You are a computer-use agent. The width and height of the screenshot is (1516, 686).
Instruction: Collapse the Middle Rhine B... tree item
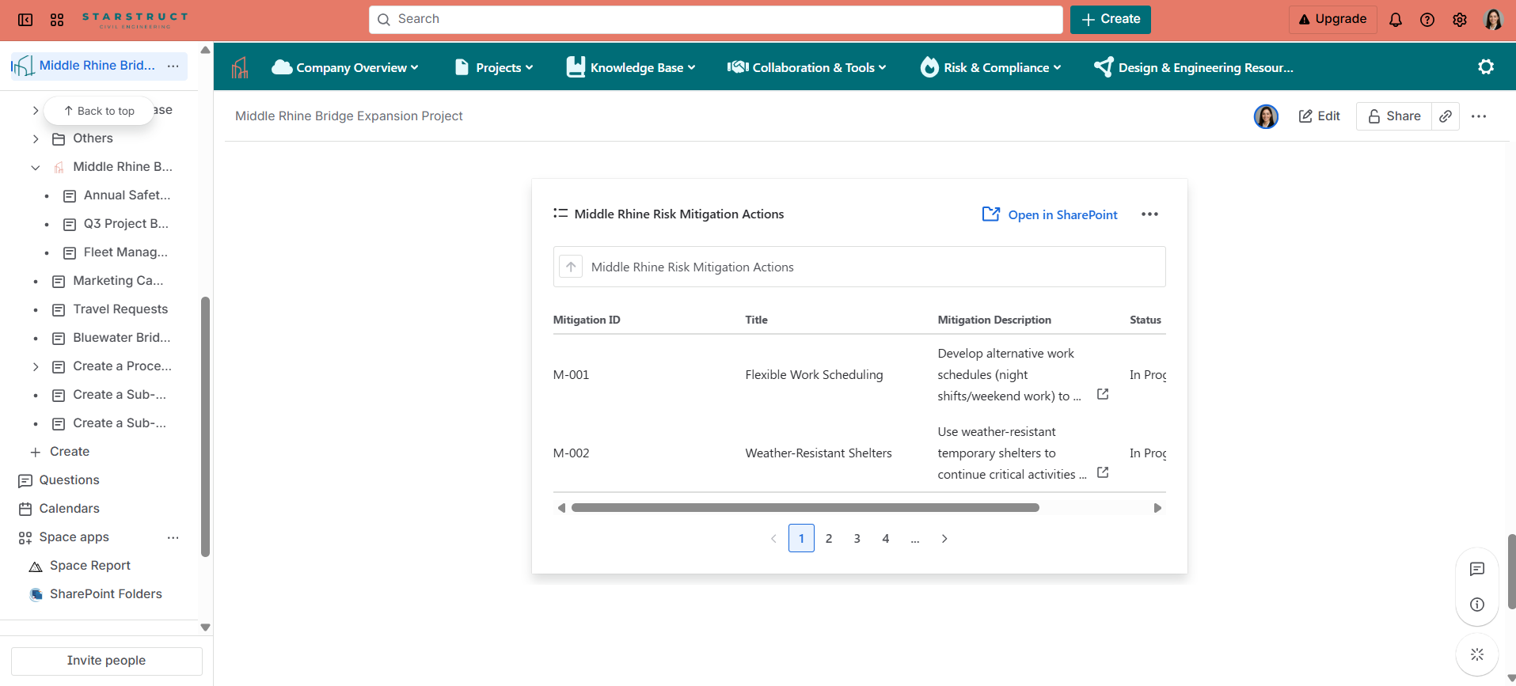36,168
